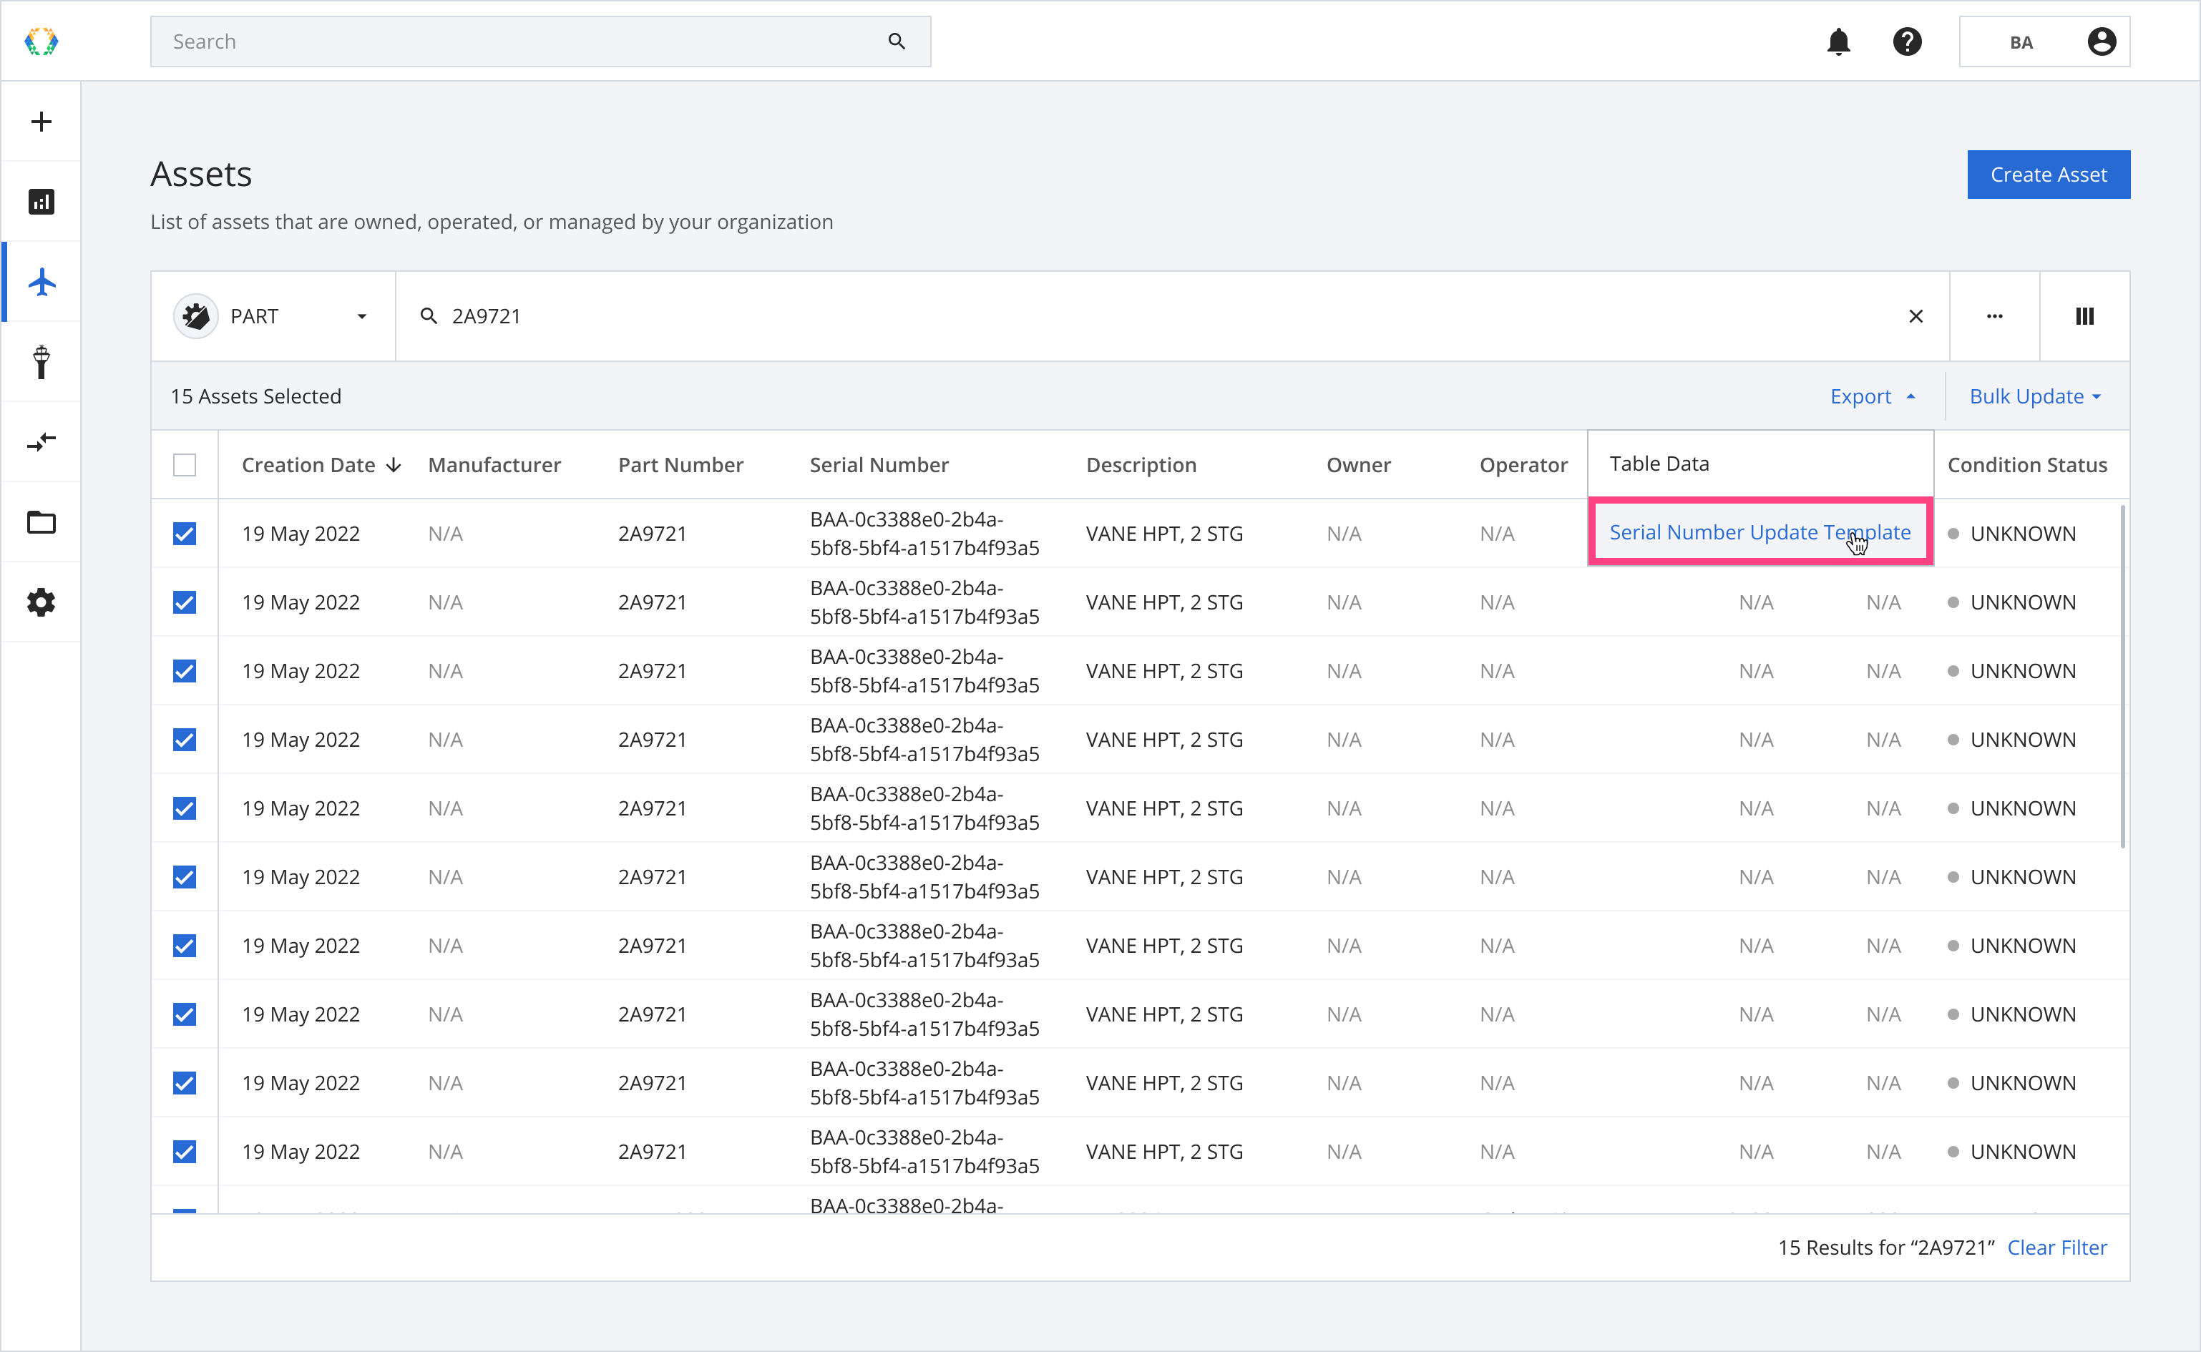The width and height of the screenshot is (2201, 1352).
Task: Click the close filter X button
Action: point(1915,316)
